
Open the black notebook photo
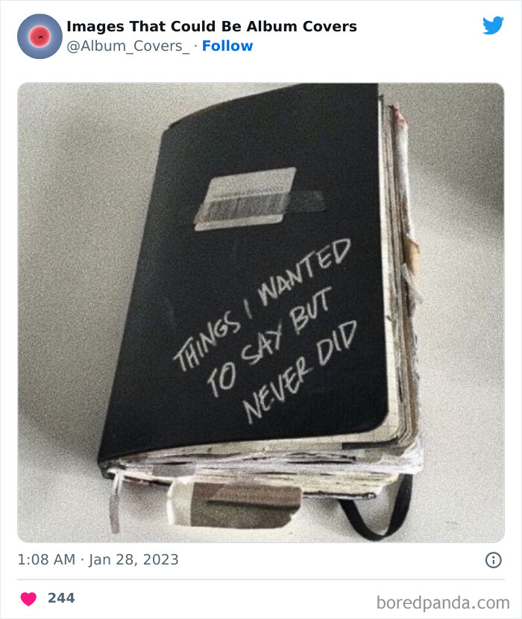260,312
